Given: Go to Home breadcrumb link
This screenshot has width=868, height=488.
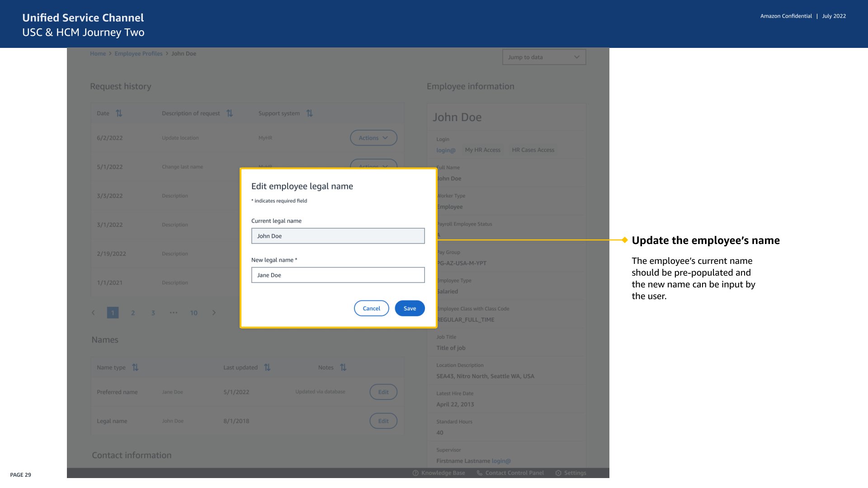Looking at the screenshot, I should (x=98, y=53).
